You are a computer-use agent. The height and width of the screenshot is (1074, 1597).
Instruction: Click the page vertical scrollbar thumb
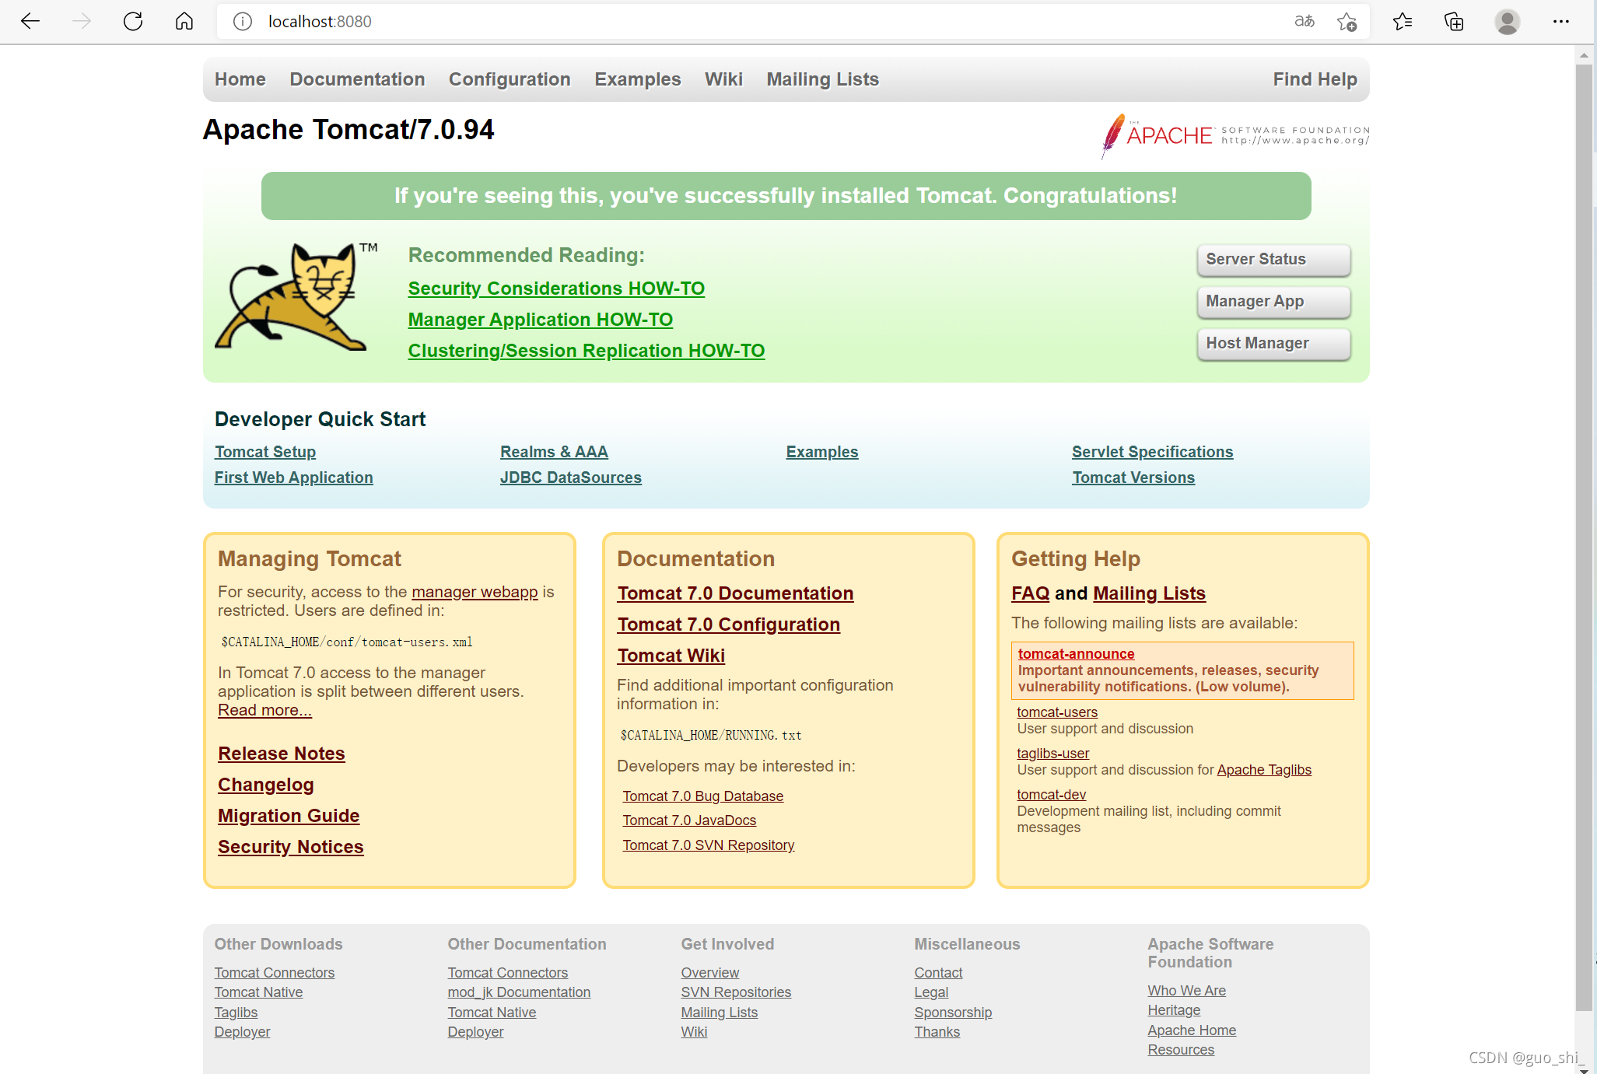(1584, 537)
